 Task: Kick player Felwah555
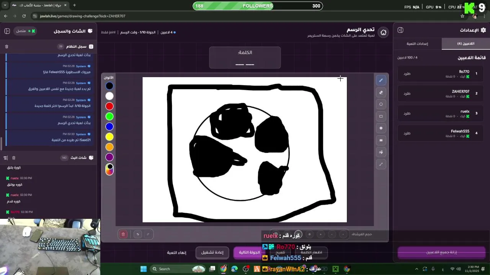tap(407, 133)
